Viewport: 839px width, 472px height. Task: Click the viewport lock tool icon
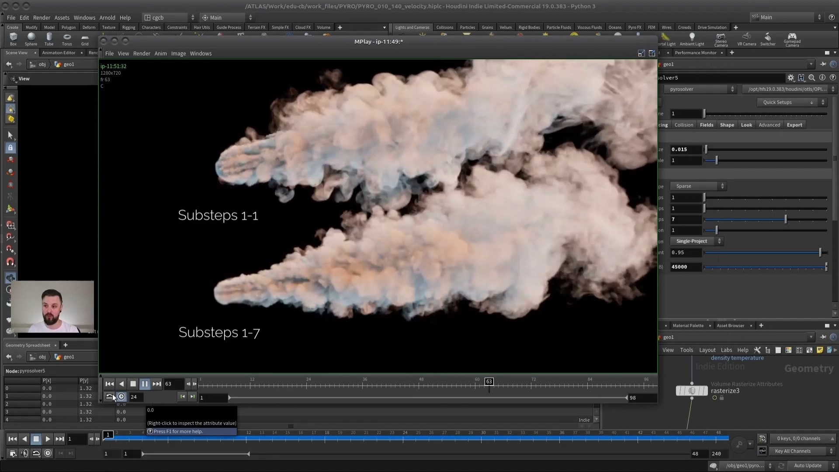tap(10, 148)
